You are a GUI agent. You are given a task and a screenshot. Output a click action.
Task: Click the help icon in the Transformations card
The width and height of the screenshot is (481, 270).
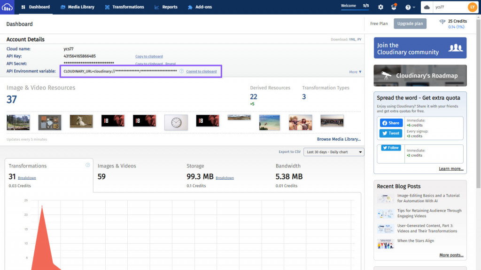tap(88, 165)
